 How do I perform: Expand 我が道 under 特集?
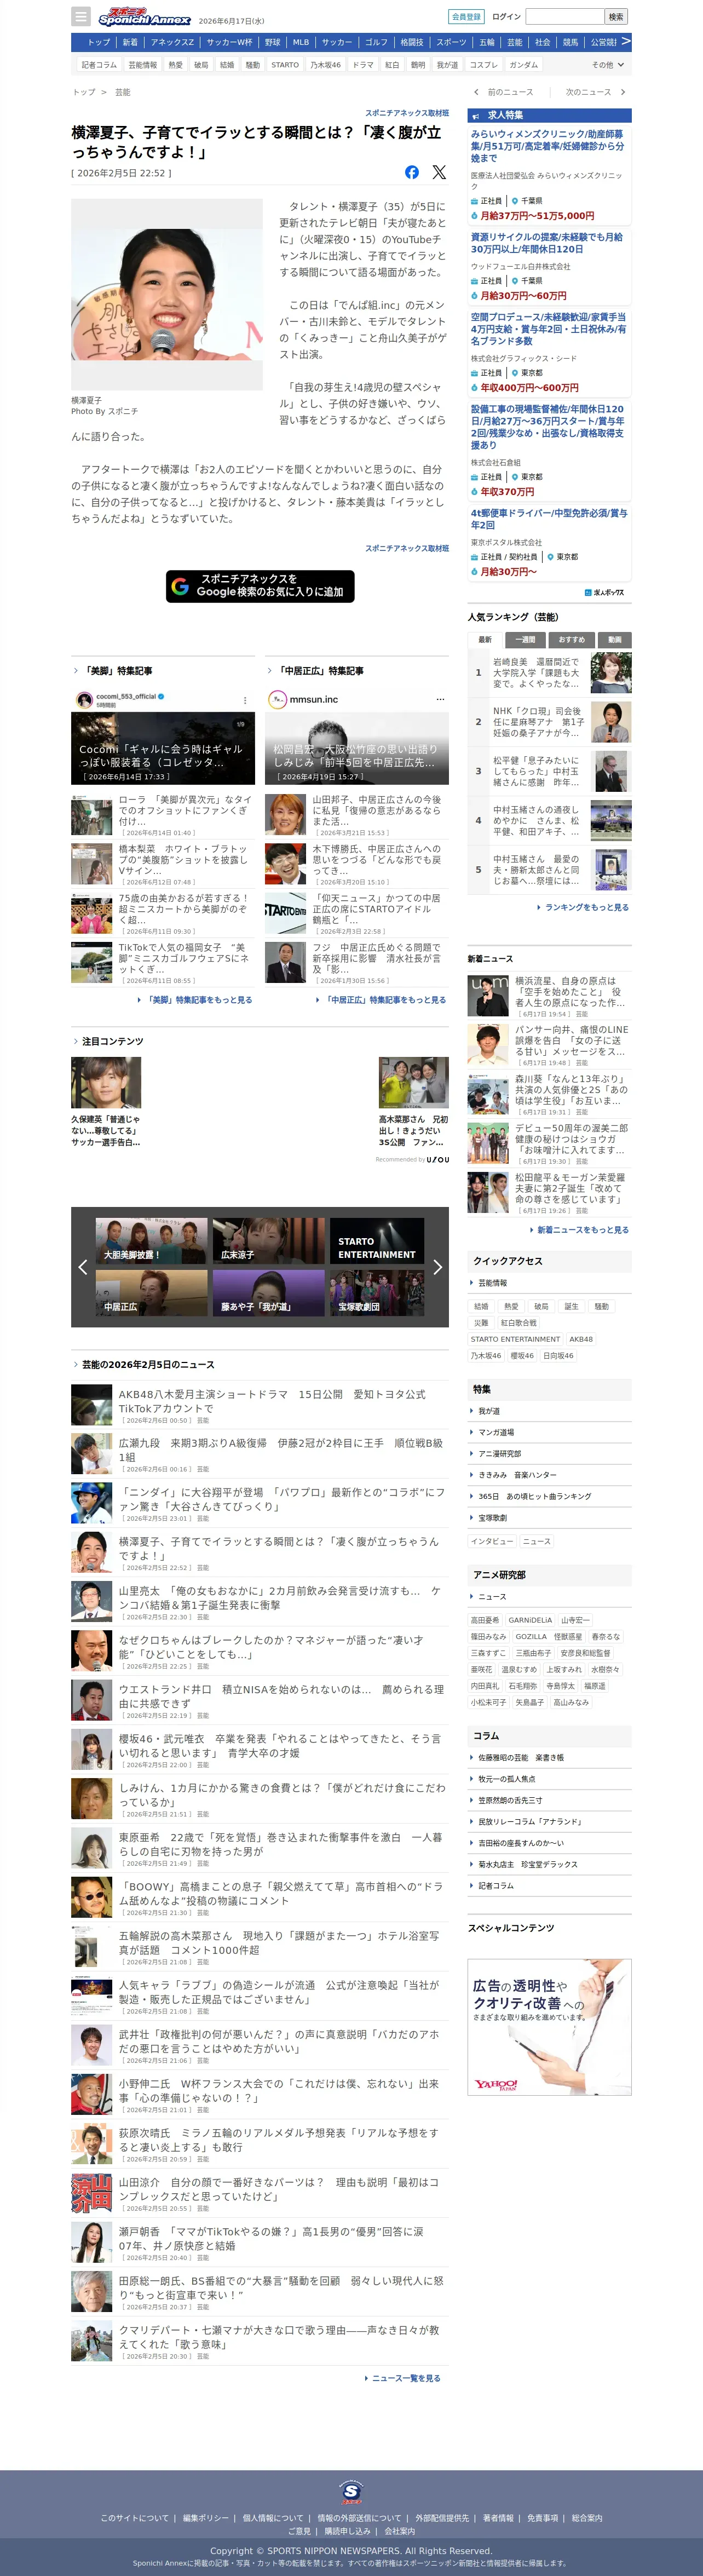[549, 1411]
